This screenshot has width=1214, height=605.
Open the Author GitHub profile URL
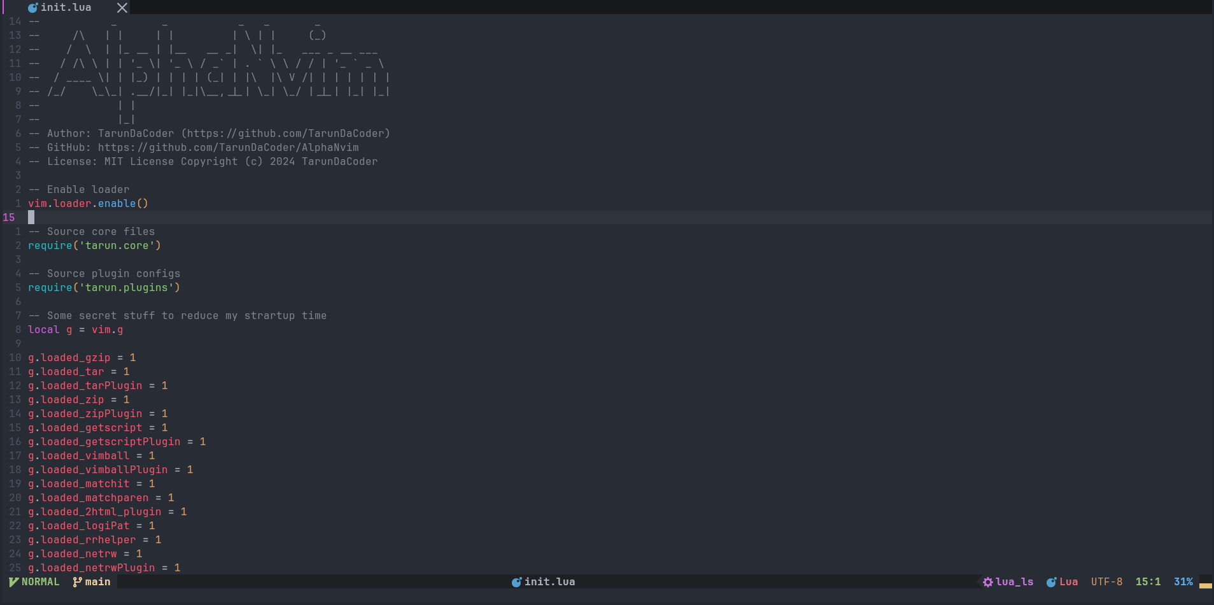click(286, 134)
